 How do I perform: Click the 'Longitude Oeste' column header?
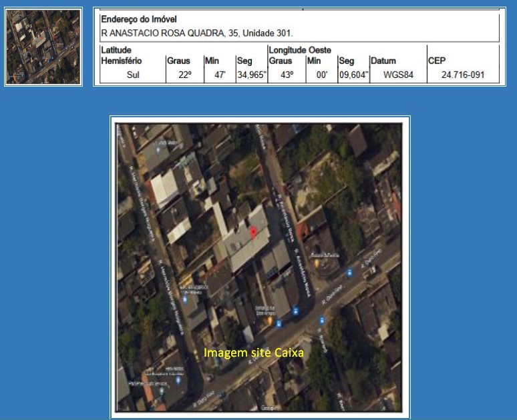(300, 50)
